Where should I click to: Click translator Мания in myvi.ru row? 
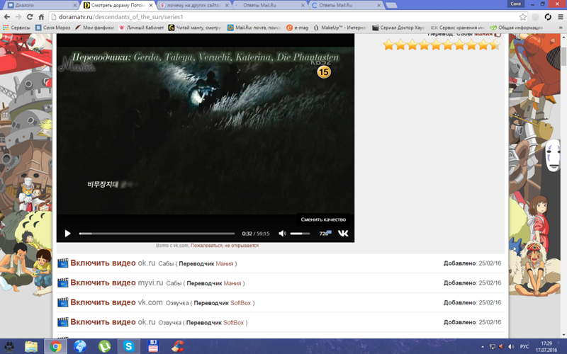[x=232, y=283]
